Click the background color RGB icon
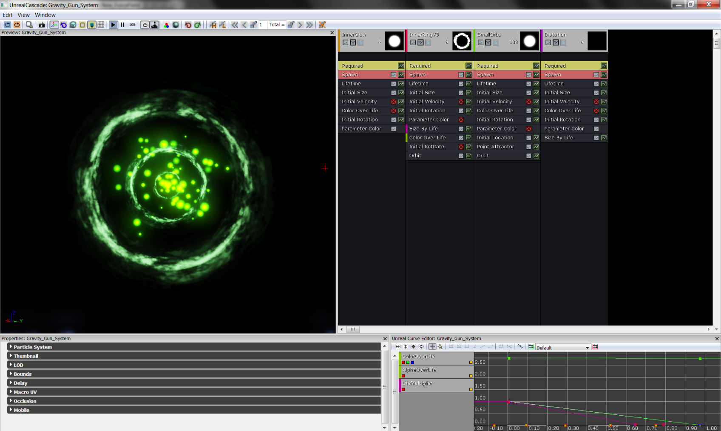 (166, 25)
